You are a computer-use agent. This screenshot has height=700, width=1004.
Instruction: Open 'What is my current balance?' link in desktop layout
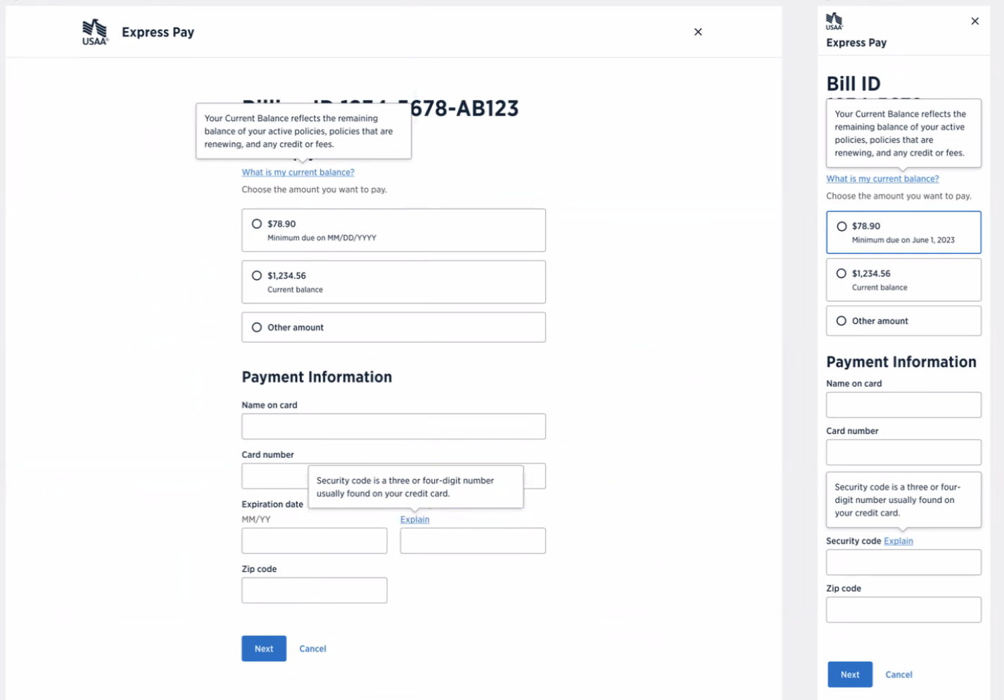[298, 172]
